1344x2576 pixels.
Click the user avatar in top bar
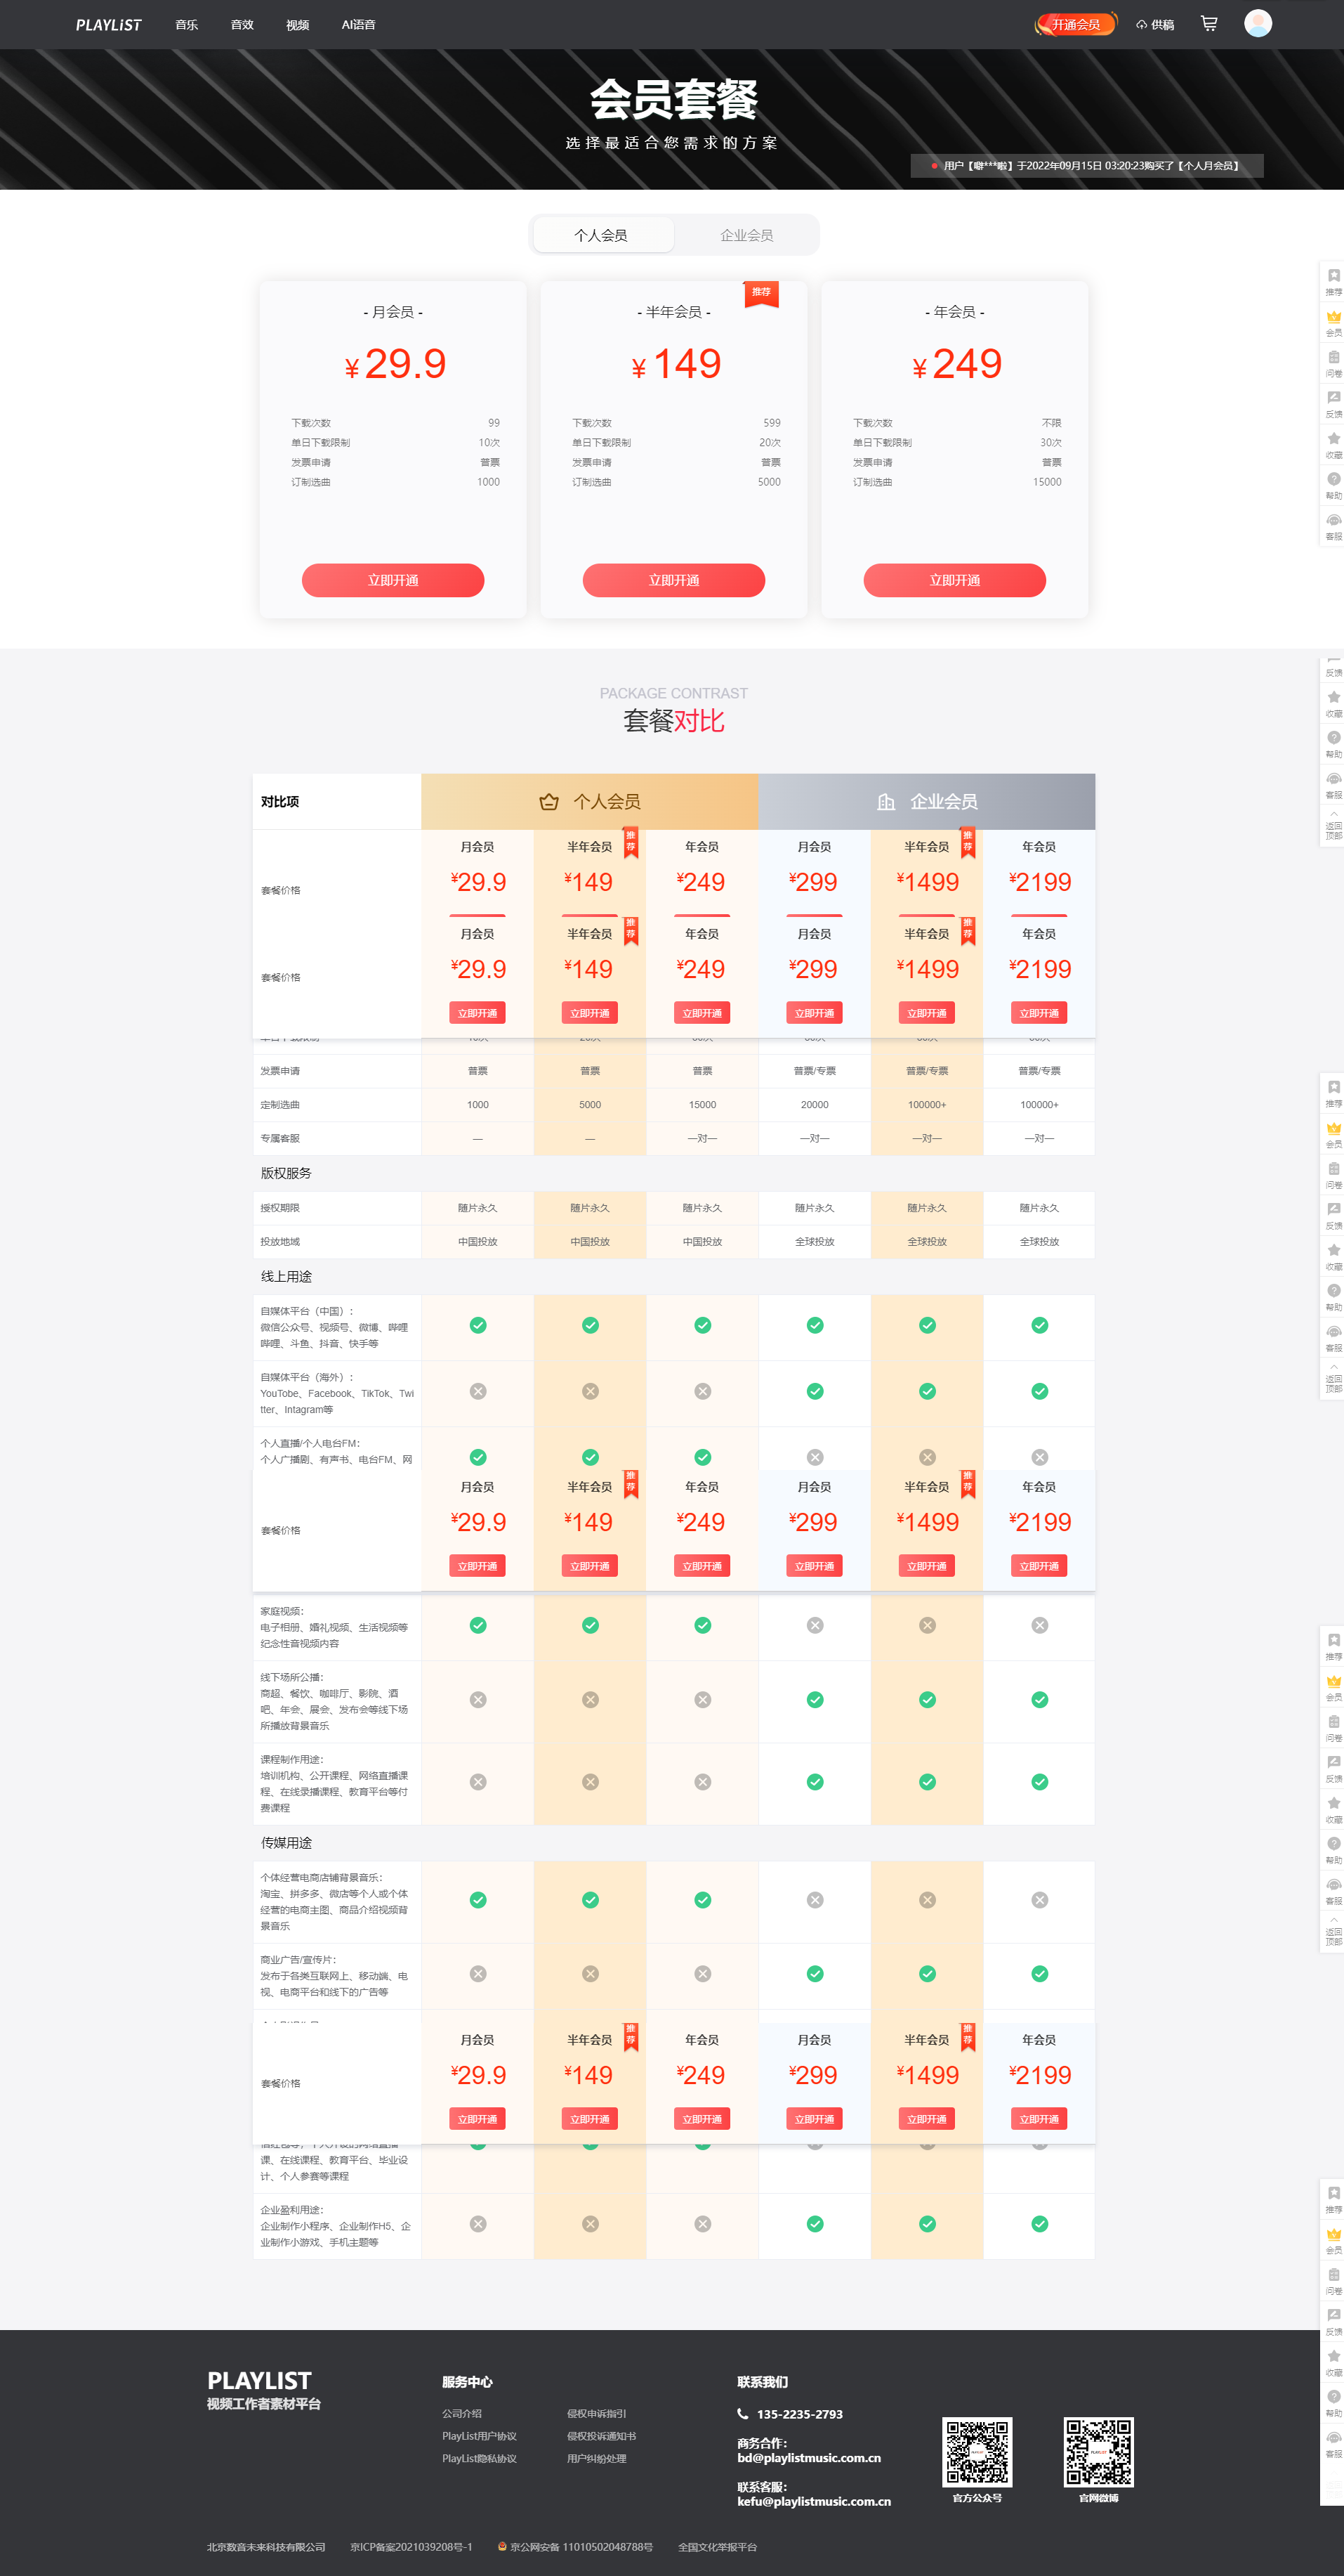tap(1257, 23)
